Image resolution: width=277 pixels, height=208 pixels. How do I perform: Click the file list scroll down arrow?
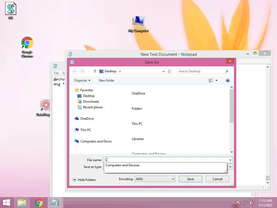[232, 152]
